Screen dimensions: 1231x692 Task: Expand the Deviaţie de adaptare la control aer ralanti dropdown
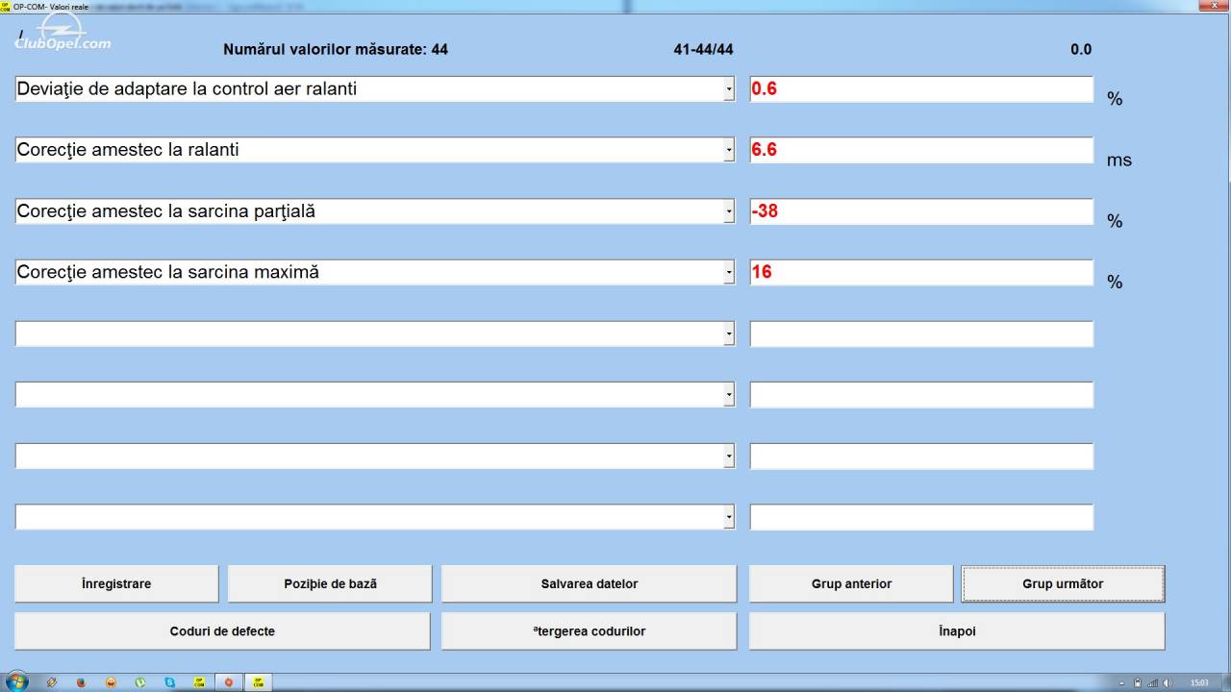(729, 89)
